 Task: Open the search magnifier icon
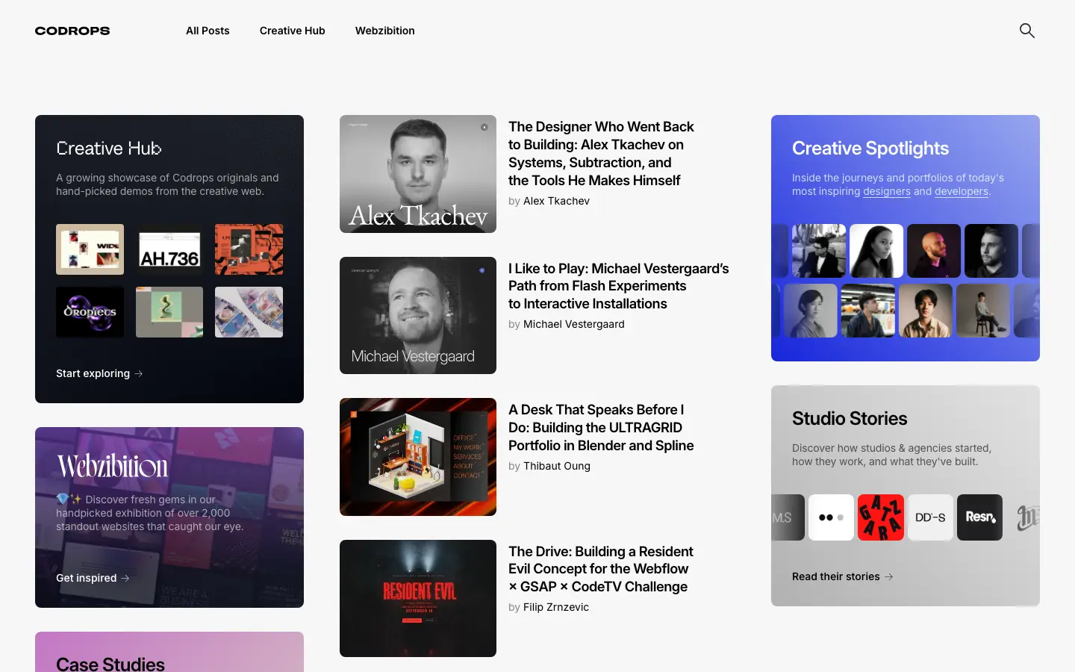click(1027, 31)
